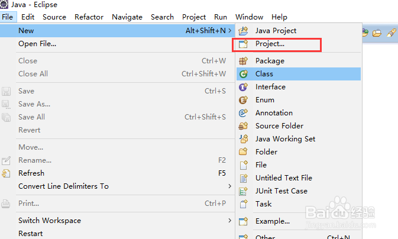
Task: Open the Window menu
Action: (x=249, y=17)
